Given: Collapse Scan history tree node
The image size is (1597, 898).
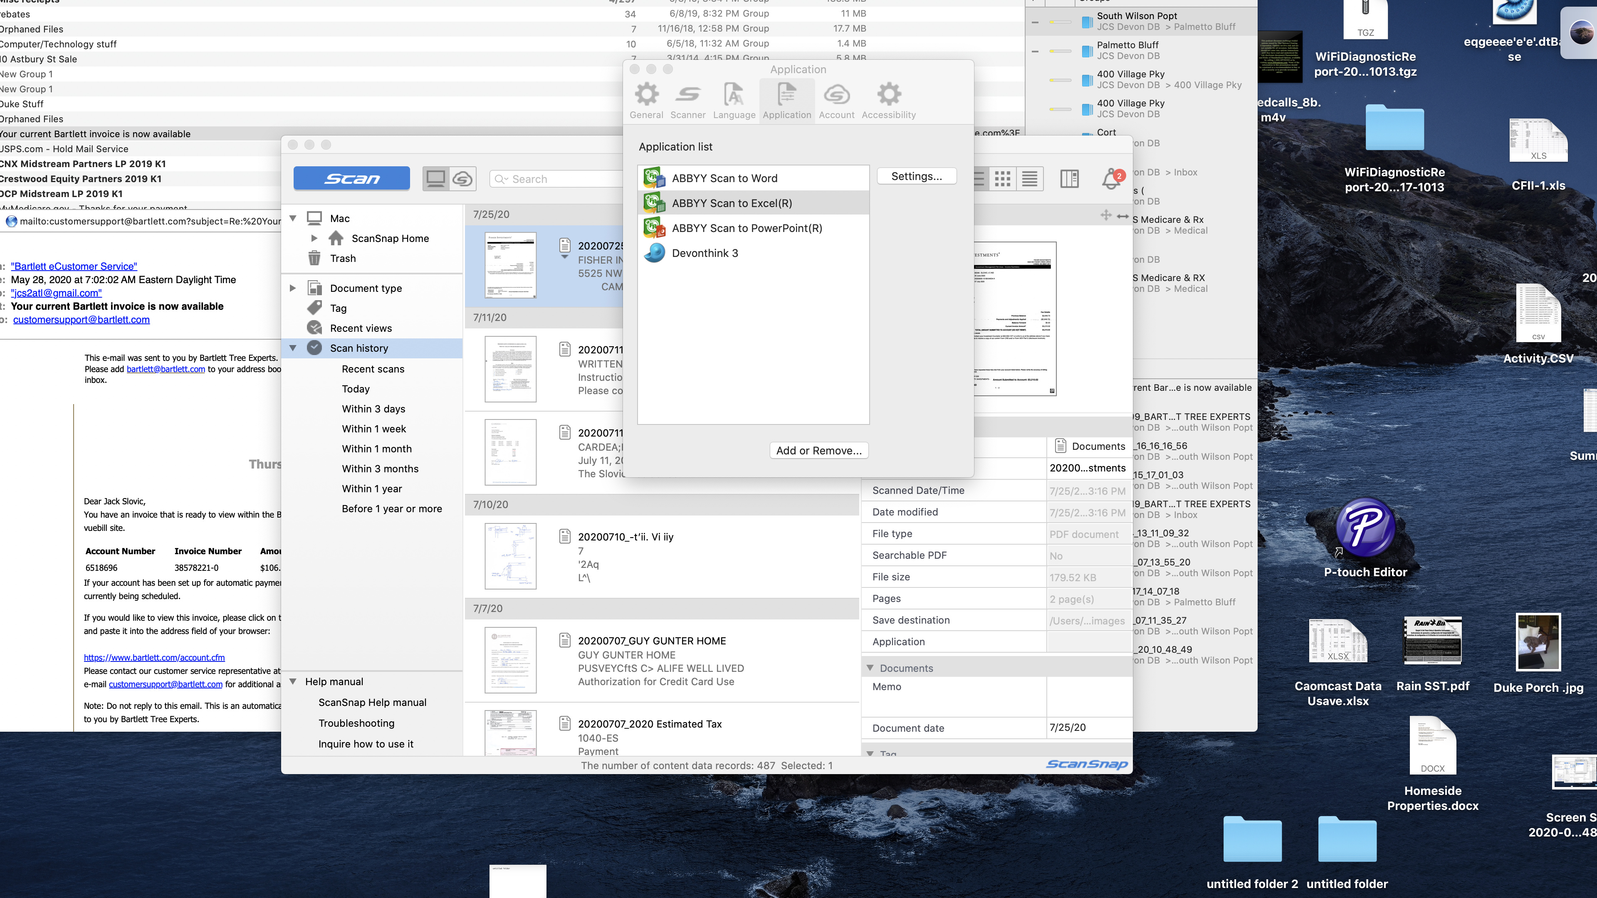Looking at the screenshot, I should pyautogui.click(x=293, y=348).
